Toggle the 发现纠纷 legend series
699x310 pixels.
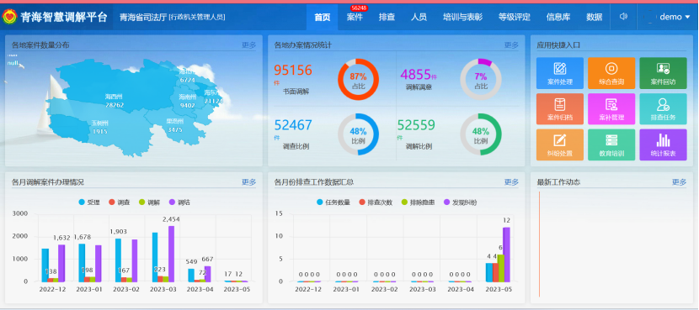460,202
